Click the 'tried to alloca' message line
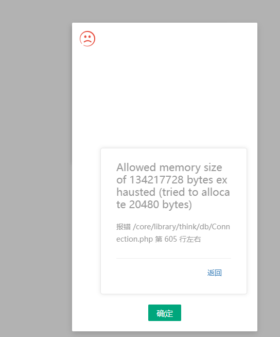Image resolution: width=280 pixels, height=337 pixels. pyautogui.click(x=195, y=192)
